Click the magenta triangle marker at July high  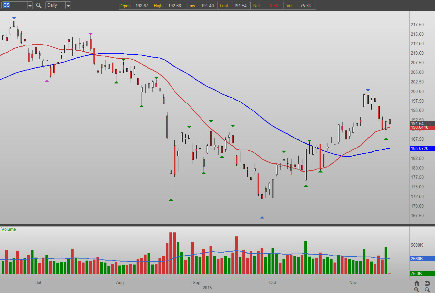[91, 34]
